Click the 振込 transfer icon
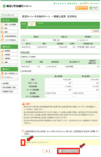 3,28
